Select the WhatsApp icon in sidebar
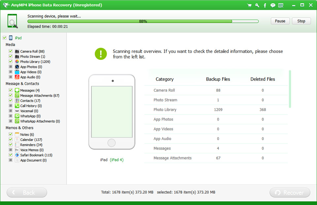Image resolution: width=317 pixels, height=205 pixels. 17,116
